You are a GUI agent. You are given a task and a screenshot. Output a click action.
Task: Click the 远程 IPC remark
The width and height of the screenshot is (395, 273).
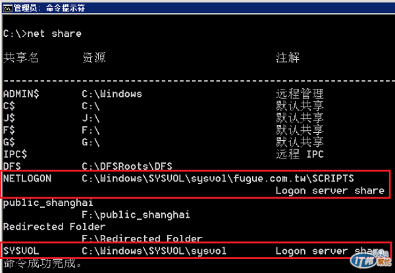pyautogui.click(x=300, y=154)
